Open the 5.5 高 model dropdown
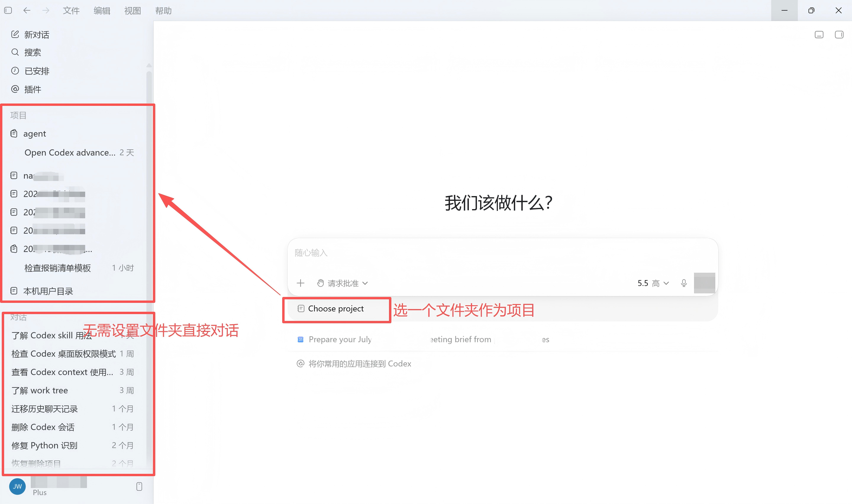This screenshot has width=852, height=504. coord(653,283)
